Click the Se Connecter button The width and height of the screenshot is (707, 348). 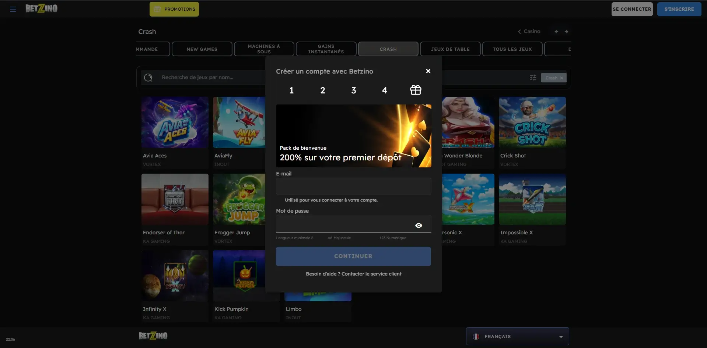tap(632, 9)
